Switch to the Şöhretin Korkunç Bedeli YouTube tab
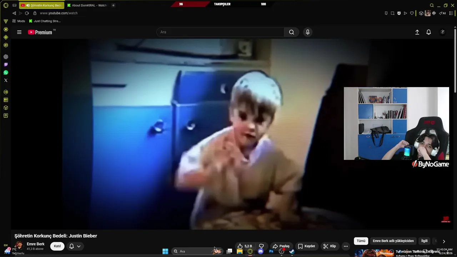This screenshot has height=257, width=457. coord(41,5)
